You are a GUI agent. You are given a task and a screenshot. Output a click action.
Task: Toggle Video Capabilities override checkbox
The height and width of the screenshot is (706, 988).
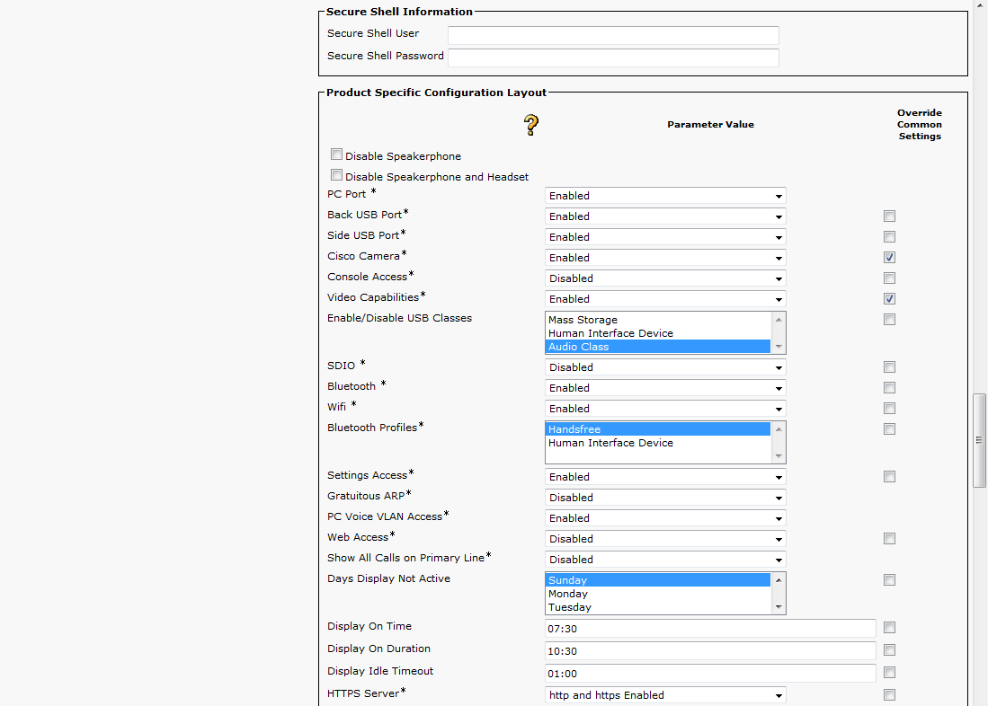889,299
